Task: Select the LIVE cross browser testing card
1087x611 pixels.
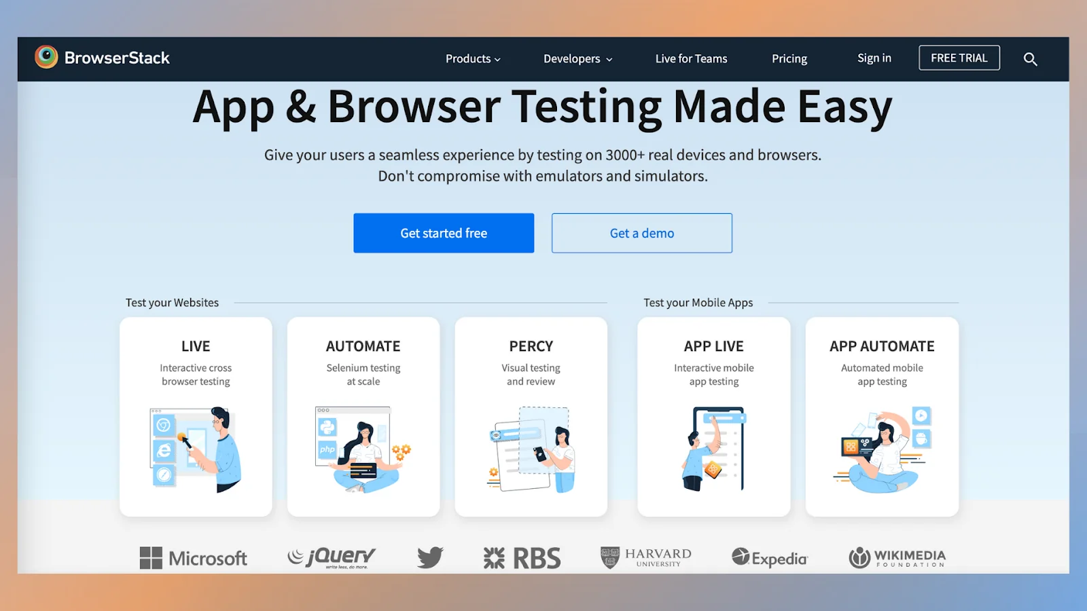Action: pyautogui.click(x=196, y=416)
